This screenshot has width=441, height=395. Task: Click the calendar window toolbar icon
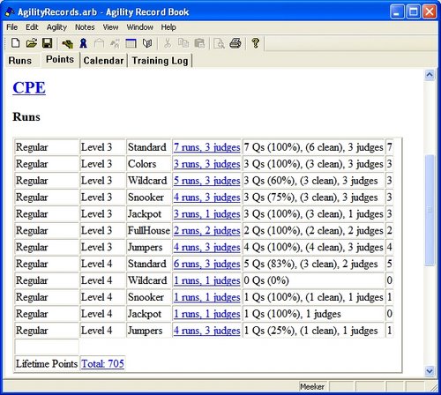(131, 43)
